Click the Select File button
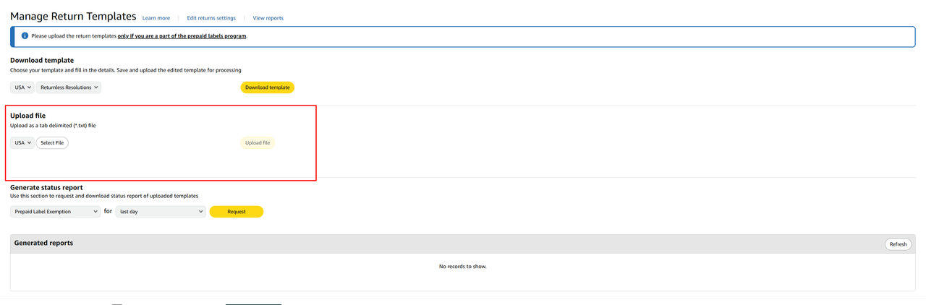The image size is (926, 305). pyautogui.click(x=52, y=143)
